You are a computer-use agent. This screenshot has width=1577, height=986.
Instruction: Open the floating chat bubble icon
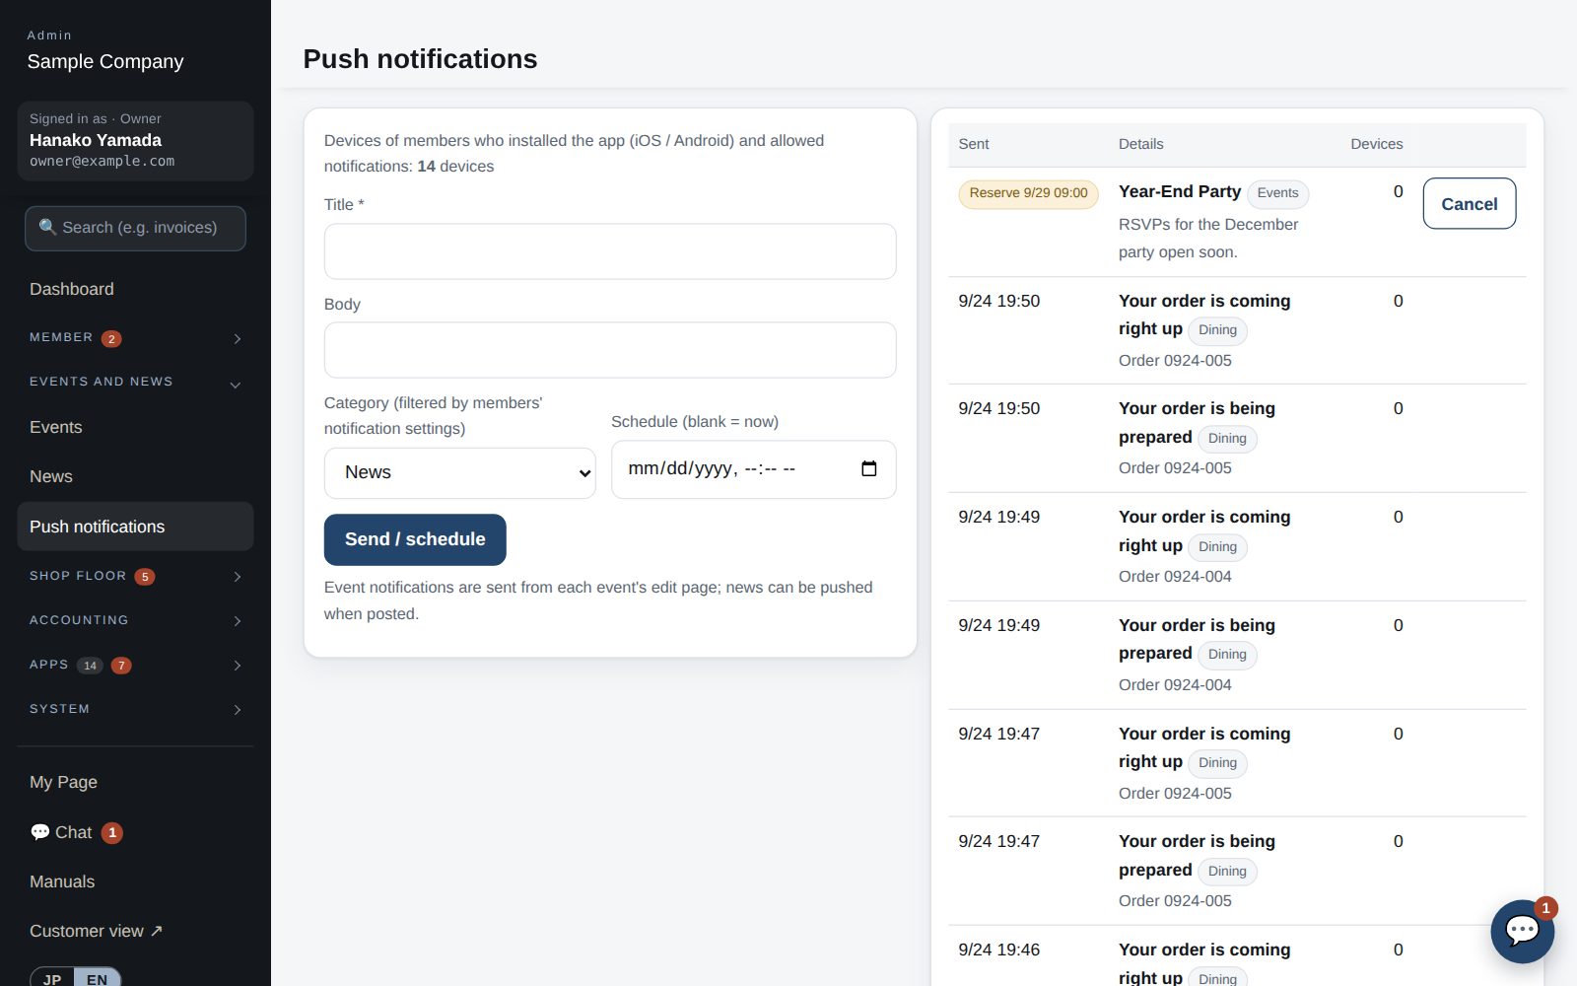click(x=1522, y=931)
